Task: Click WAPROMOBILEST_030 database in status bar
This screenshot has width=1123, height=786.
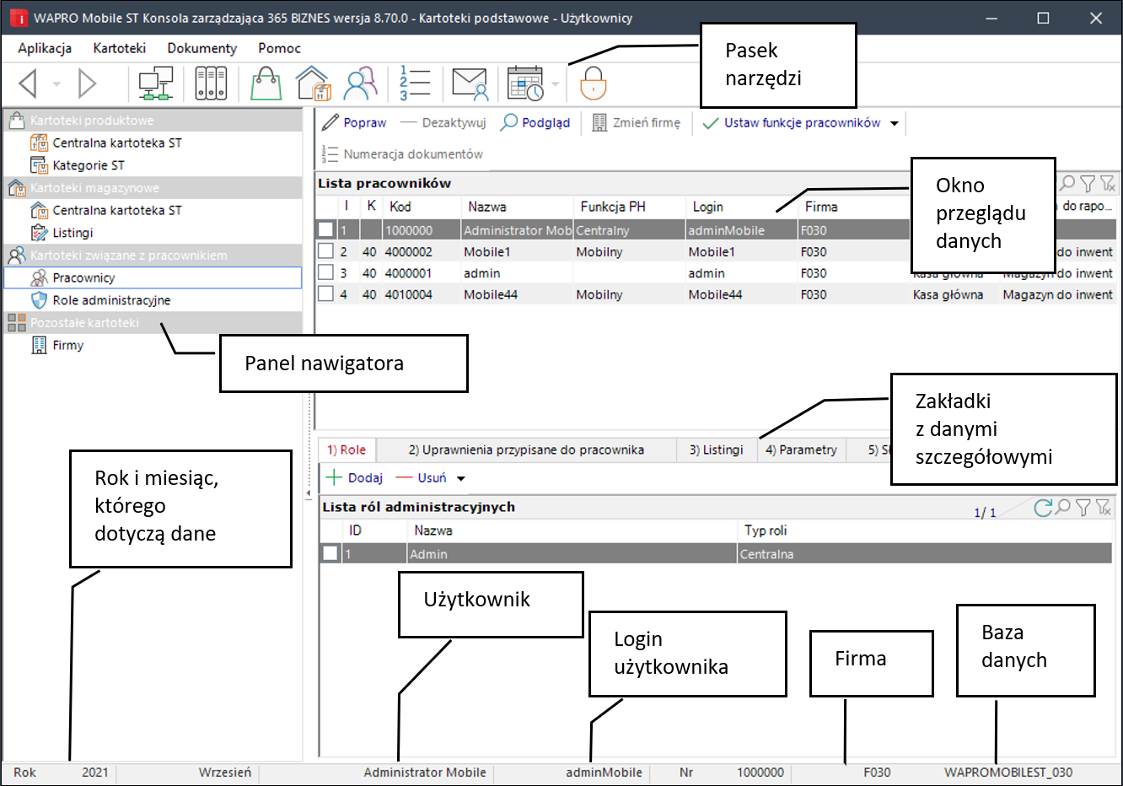Action: (x=1008, y=773)
